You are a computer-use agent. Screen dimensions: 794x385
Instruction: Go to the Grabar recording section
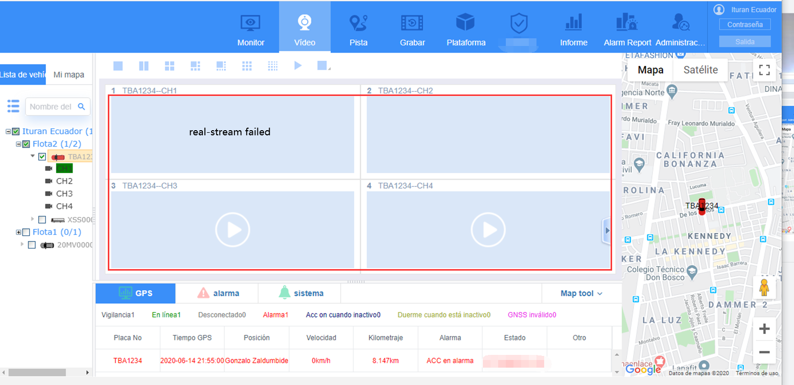click(412, 30)
